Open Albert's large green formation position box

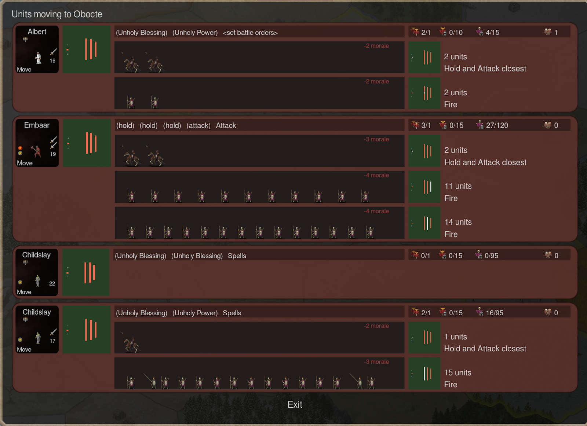[x=87, y=49]
